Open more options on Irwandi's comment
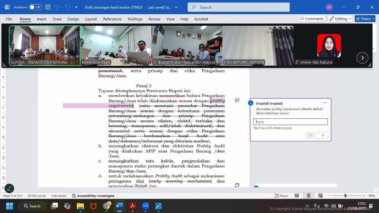Screen dimensions: 379x213 pyautogui.click(x=325, y=103)
